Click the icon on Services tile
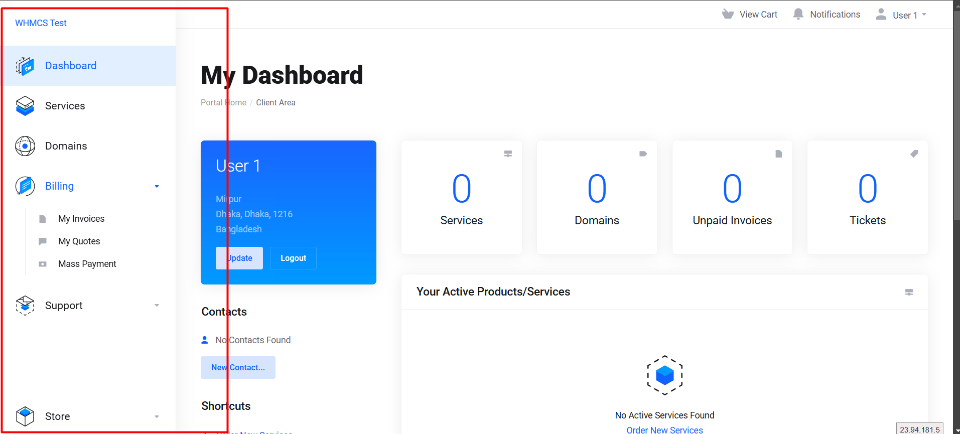960x434 pixels. pyautogui.click(x=508, y=154)
